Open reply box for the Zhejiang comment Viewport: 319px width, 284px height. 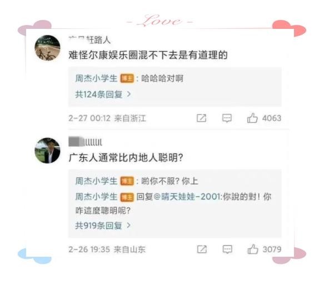coord(227,118)
